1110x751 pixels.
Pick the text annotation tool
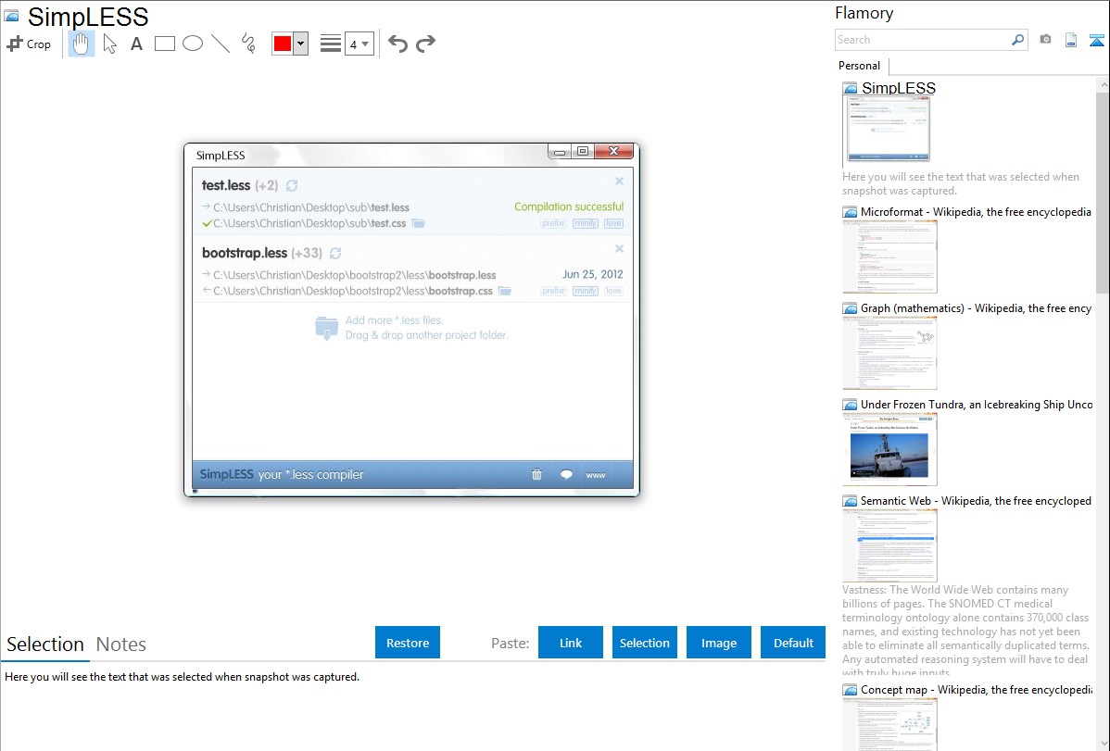point(136,44)
